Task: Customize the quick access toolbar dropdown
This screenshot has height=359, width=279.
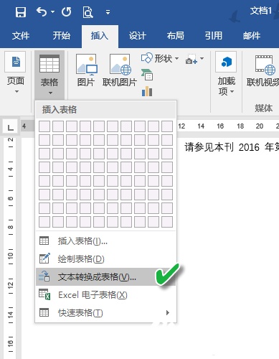Action: 108,12
